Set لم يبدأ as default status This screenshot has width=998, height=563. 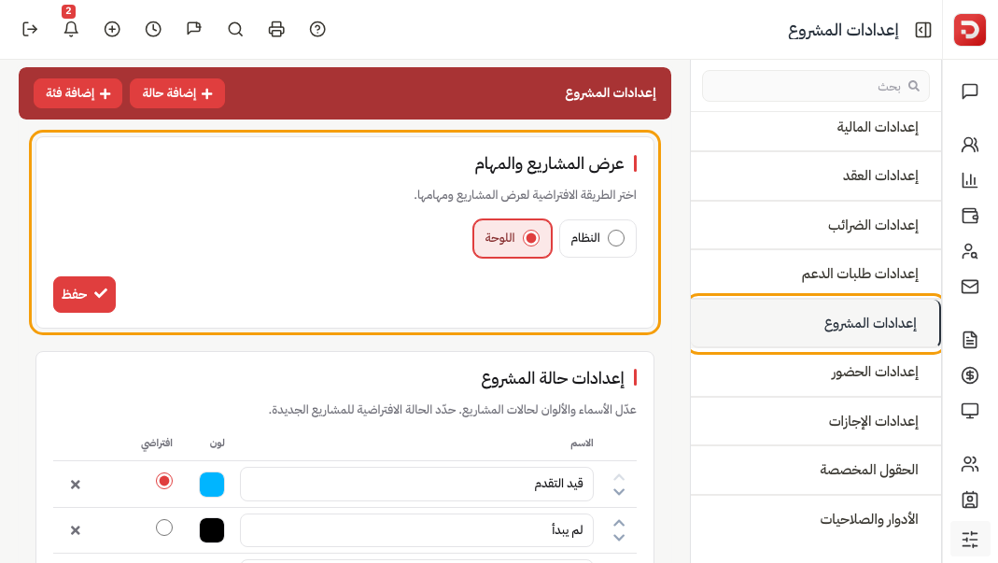click(164, 528)
